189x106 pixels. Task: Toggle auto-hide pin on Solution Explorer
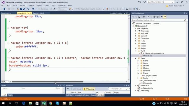point(184,13)
